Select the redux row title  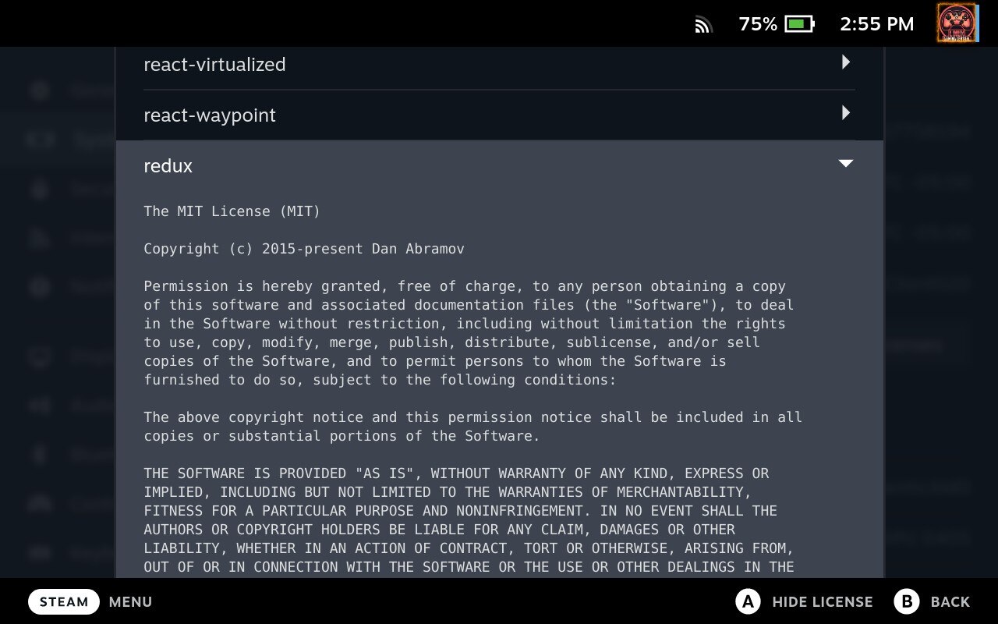168,165
